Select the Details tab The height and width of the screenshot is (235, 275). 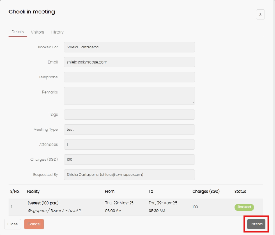tap(18, 32)
